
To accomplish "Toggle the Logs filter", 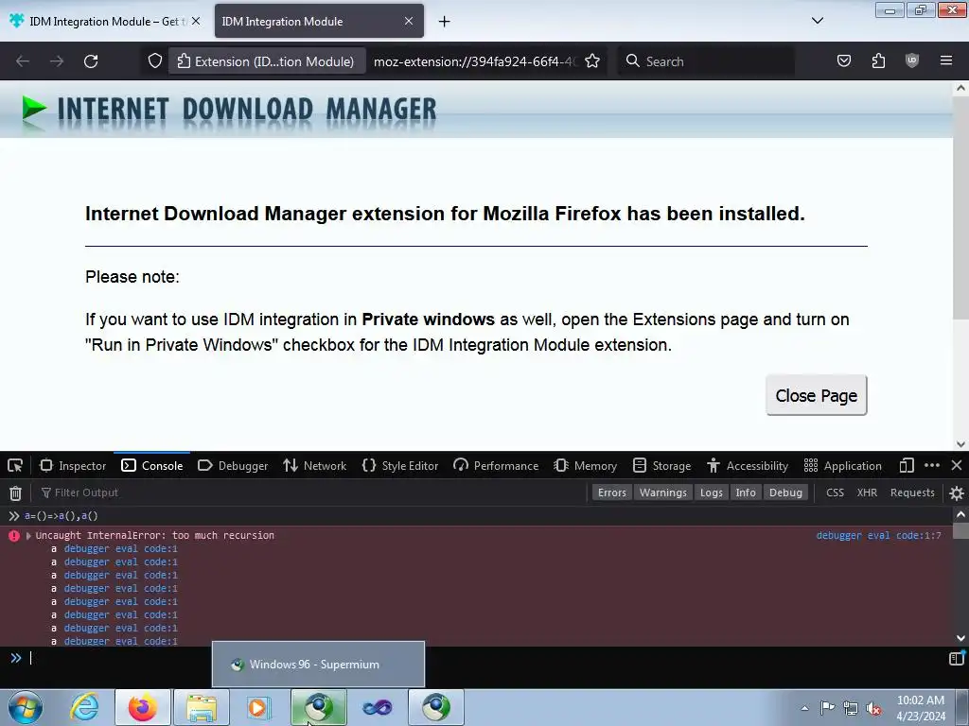I will click(x=712, y=493).
